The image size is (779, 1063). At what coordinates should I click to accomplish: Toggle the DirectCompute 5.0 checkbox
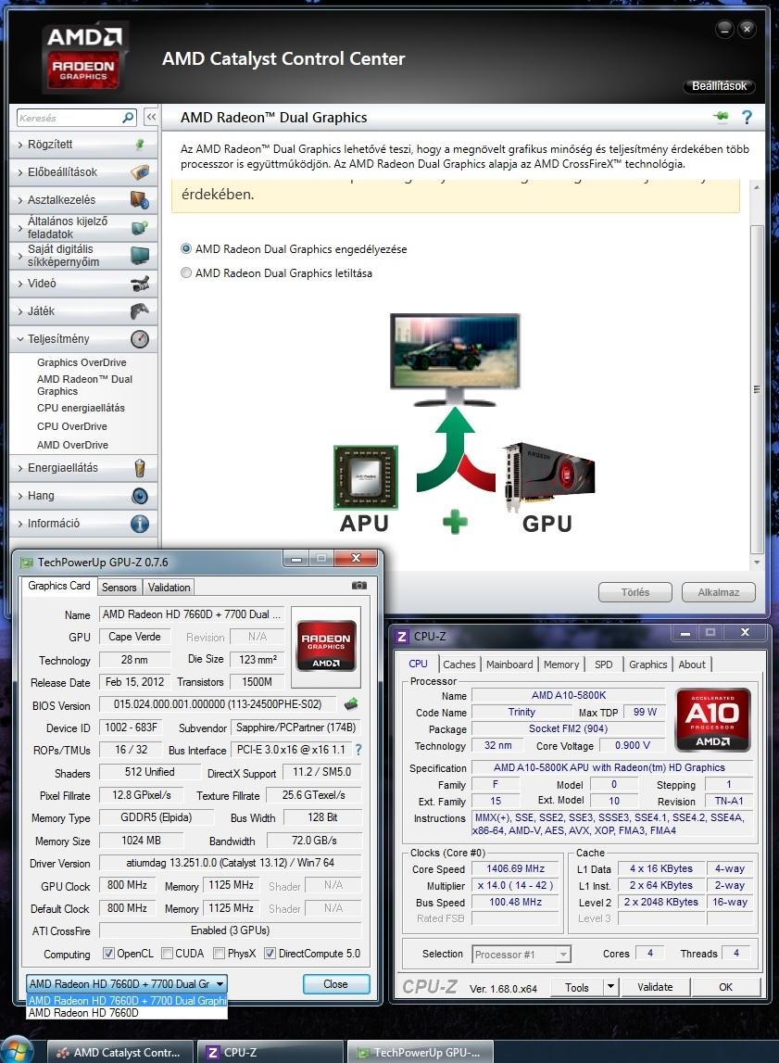(270, 953)
